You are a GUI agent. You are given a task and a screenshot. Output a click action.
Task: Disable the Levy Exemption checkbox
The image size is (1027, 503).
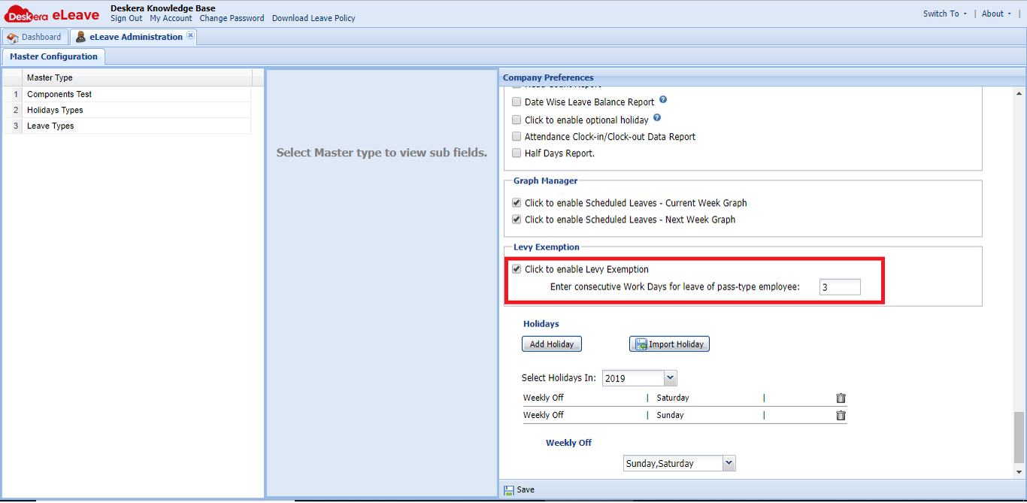click(517, 268)
